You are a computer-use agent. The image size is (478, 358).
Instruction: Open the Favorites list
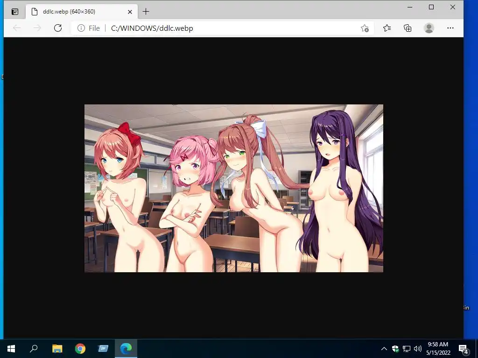(387, 28)
